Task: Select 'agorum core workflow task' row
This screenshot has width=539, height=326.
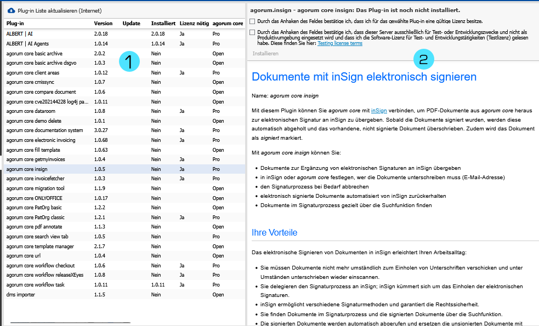Action: click(124, 285)
